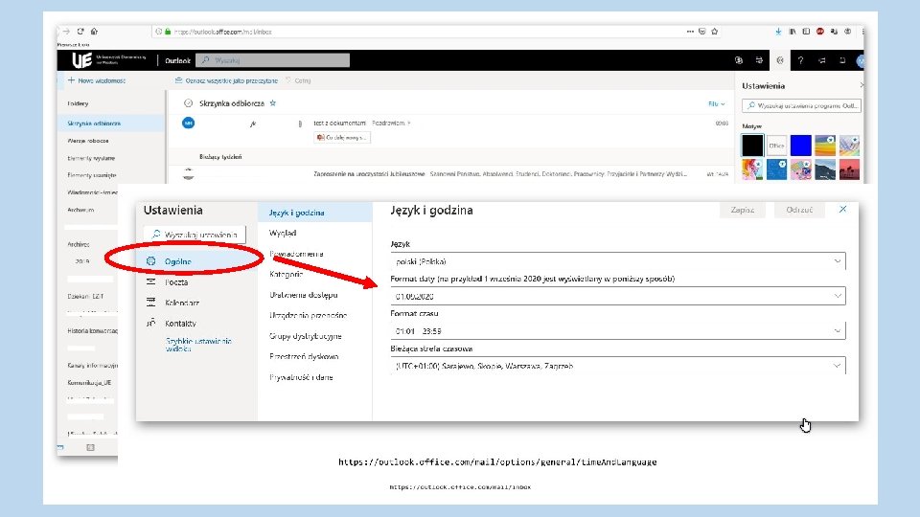Click the quick settings search field
This screenshot has width=920, height=517.
pyautogui.click(x=801, y=105)
